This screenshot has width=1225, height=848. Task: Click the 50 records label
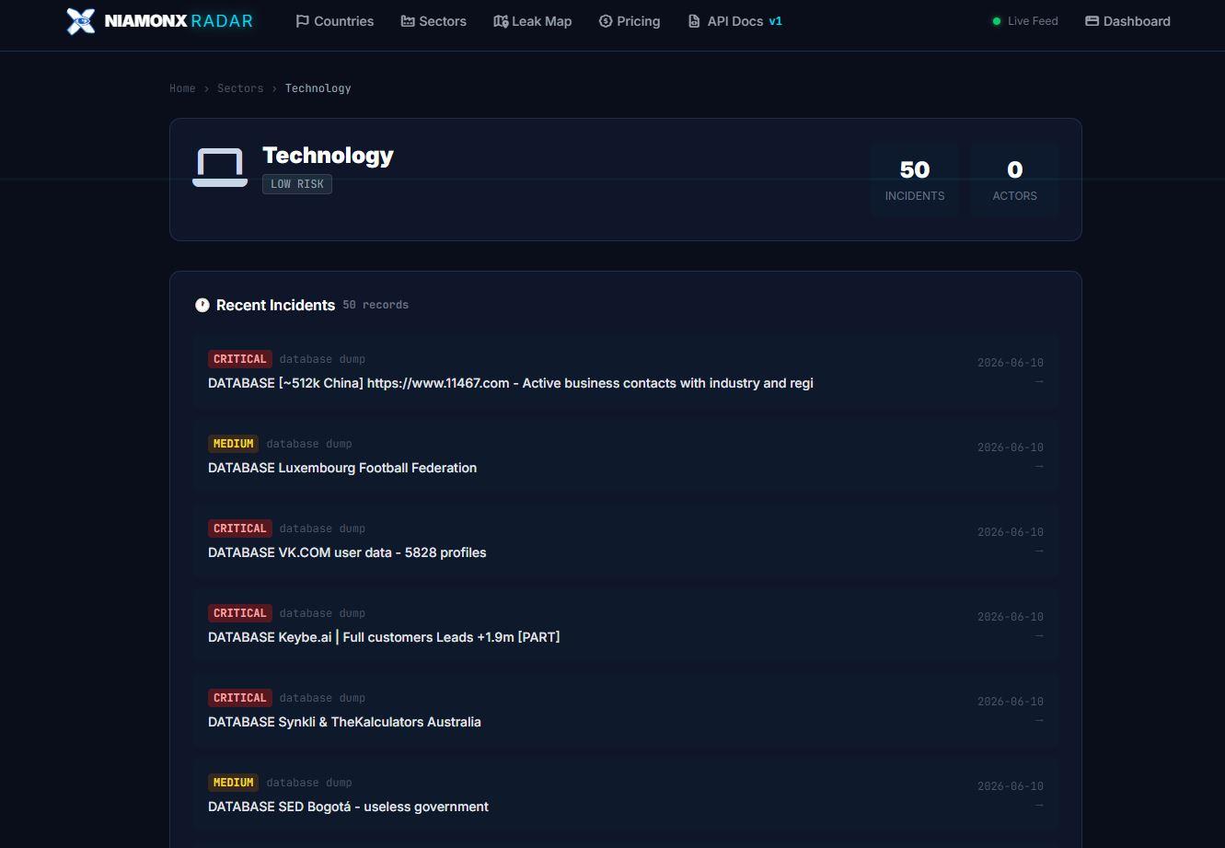pyautogui.click(x=376, y=305)
